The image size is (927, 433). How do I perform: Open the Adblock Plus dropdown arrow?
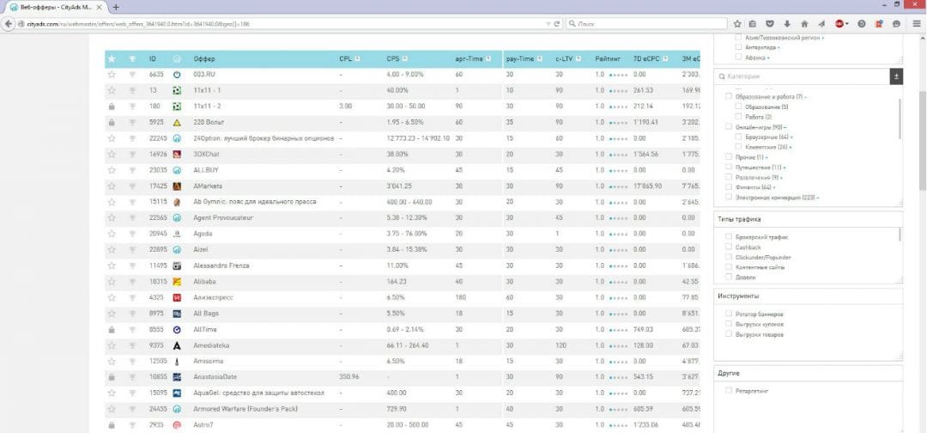pos(847,24)
